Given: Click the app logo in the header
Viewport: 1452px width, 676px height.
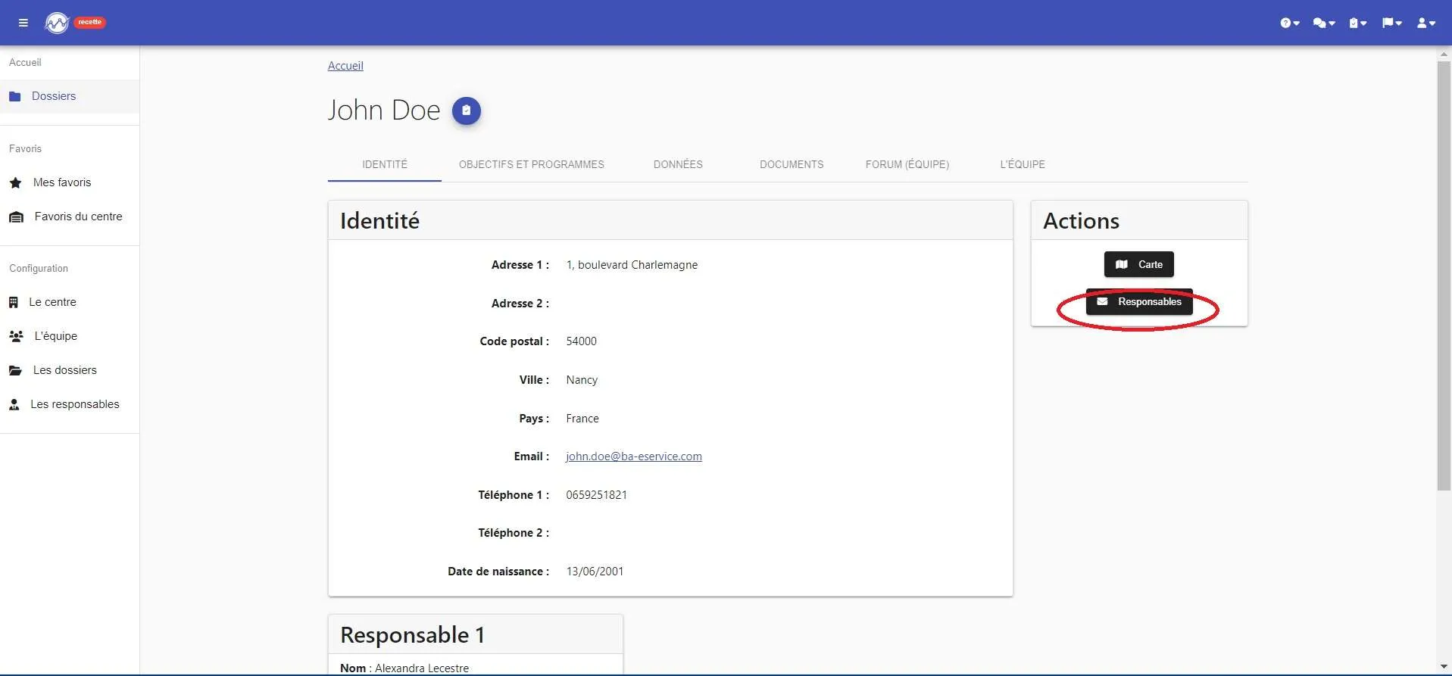Looking at the screenshot, I should pos(57,23).
